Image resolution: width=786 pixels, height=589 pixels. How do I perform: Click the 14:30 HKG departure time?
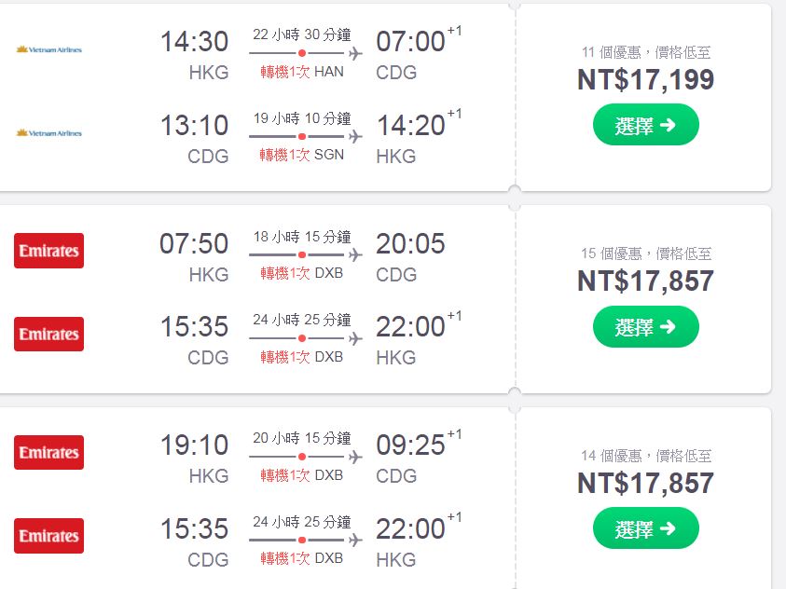point(195,41)
